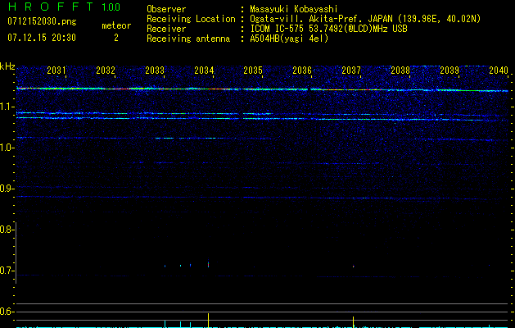
Task: Click the meteor count label
Action: (x=116, y=25)
